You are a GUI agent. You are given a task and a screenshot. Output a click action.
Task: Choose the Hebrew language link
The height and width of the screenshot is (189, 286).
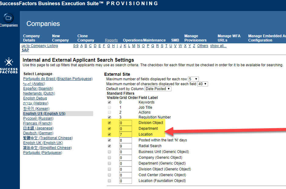click(x=36, y=103)
